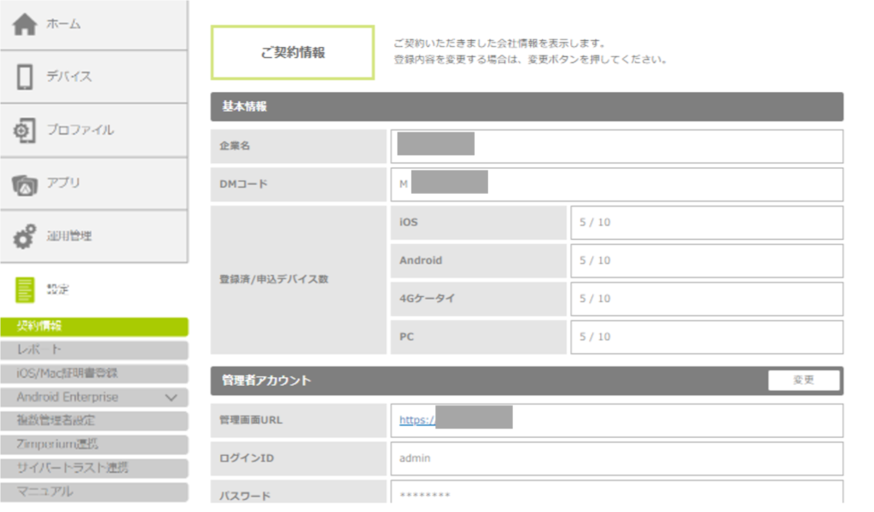Open the レポート submenu item
Image resolution: width=874 pixels, height=512 pixels.
click(94, 350)
